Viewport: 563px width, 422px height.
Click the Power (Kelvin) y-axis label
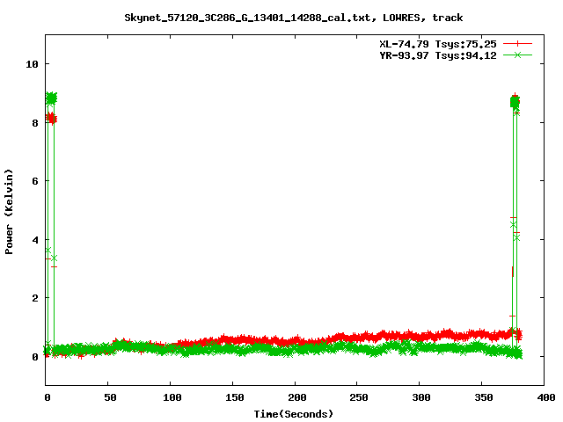pos(9,212)
